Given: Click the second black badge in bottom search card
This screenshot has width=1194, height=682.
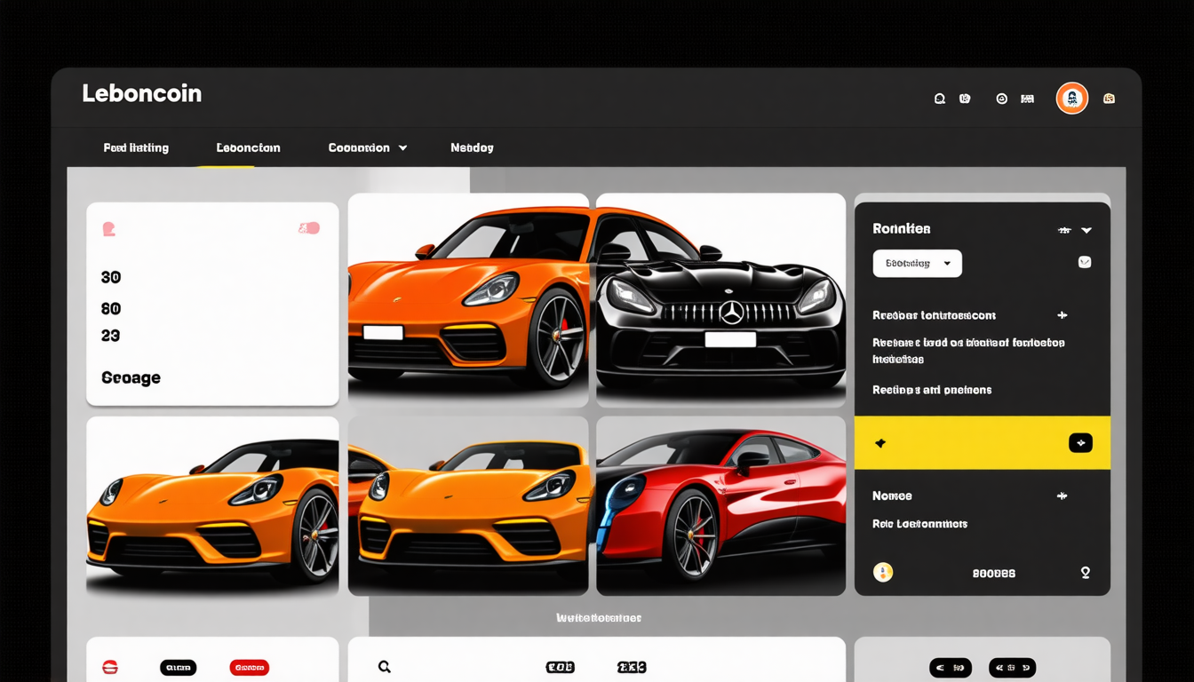Looking at the screenshot, I should click(632, 667).
